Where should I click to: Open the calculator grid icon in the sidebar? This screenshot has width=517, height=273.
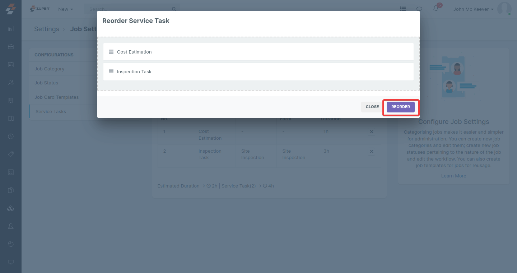tap(11, 172)
